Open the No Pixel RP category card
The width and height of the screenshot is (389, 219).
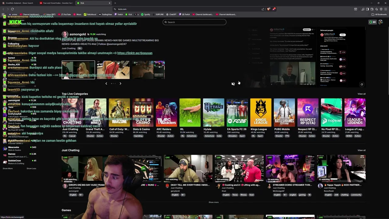(x=331, y=112)
